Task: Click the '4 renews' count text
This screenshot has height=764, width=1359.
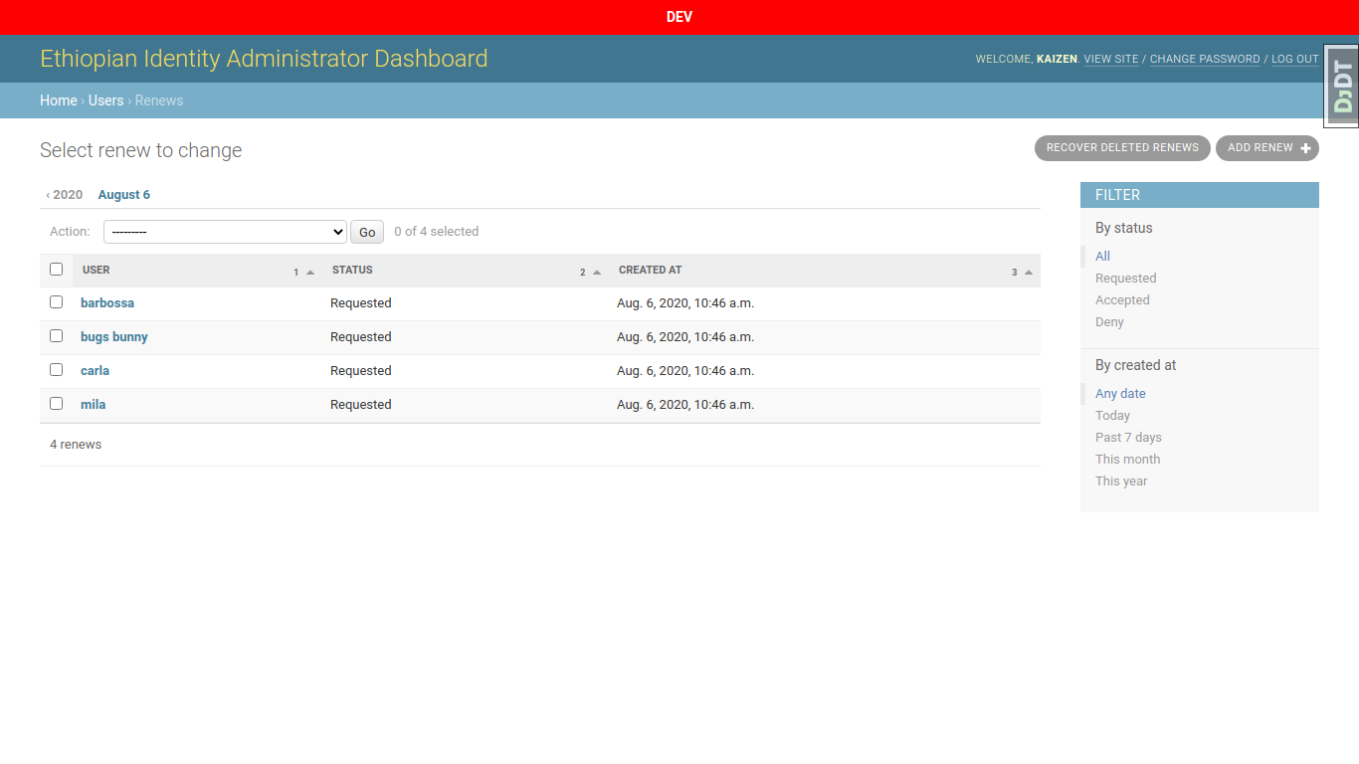Action: pyautogui.click(x=76, y=445)
